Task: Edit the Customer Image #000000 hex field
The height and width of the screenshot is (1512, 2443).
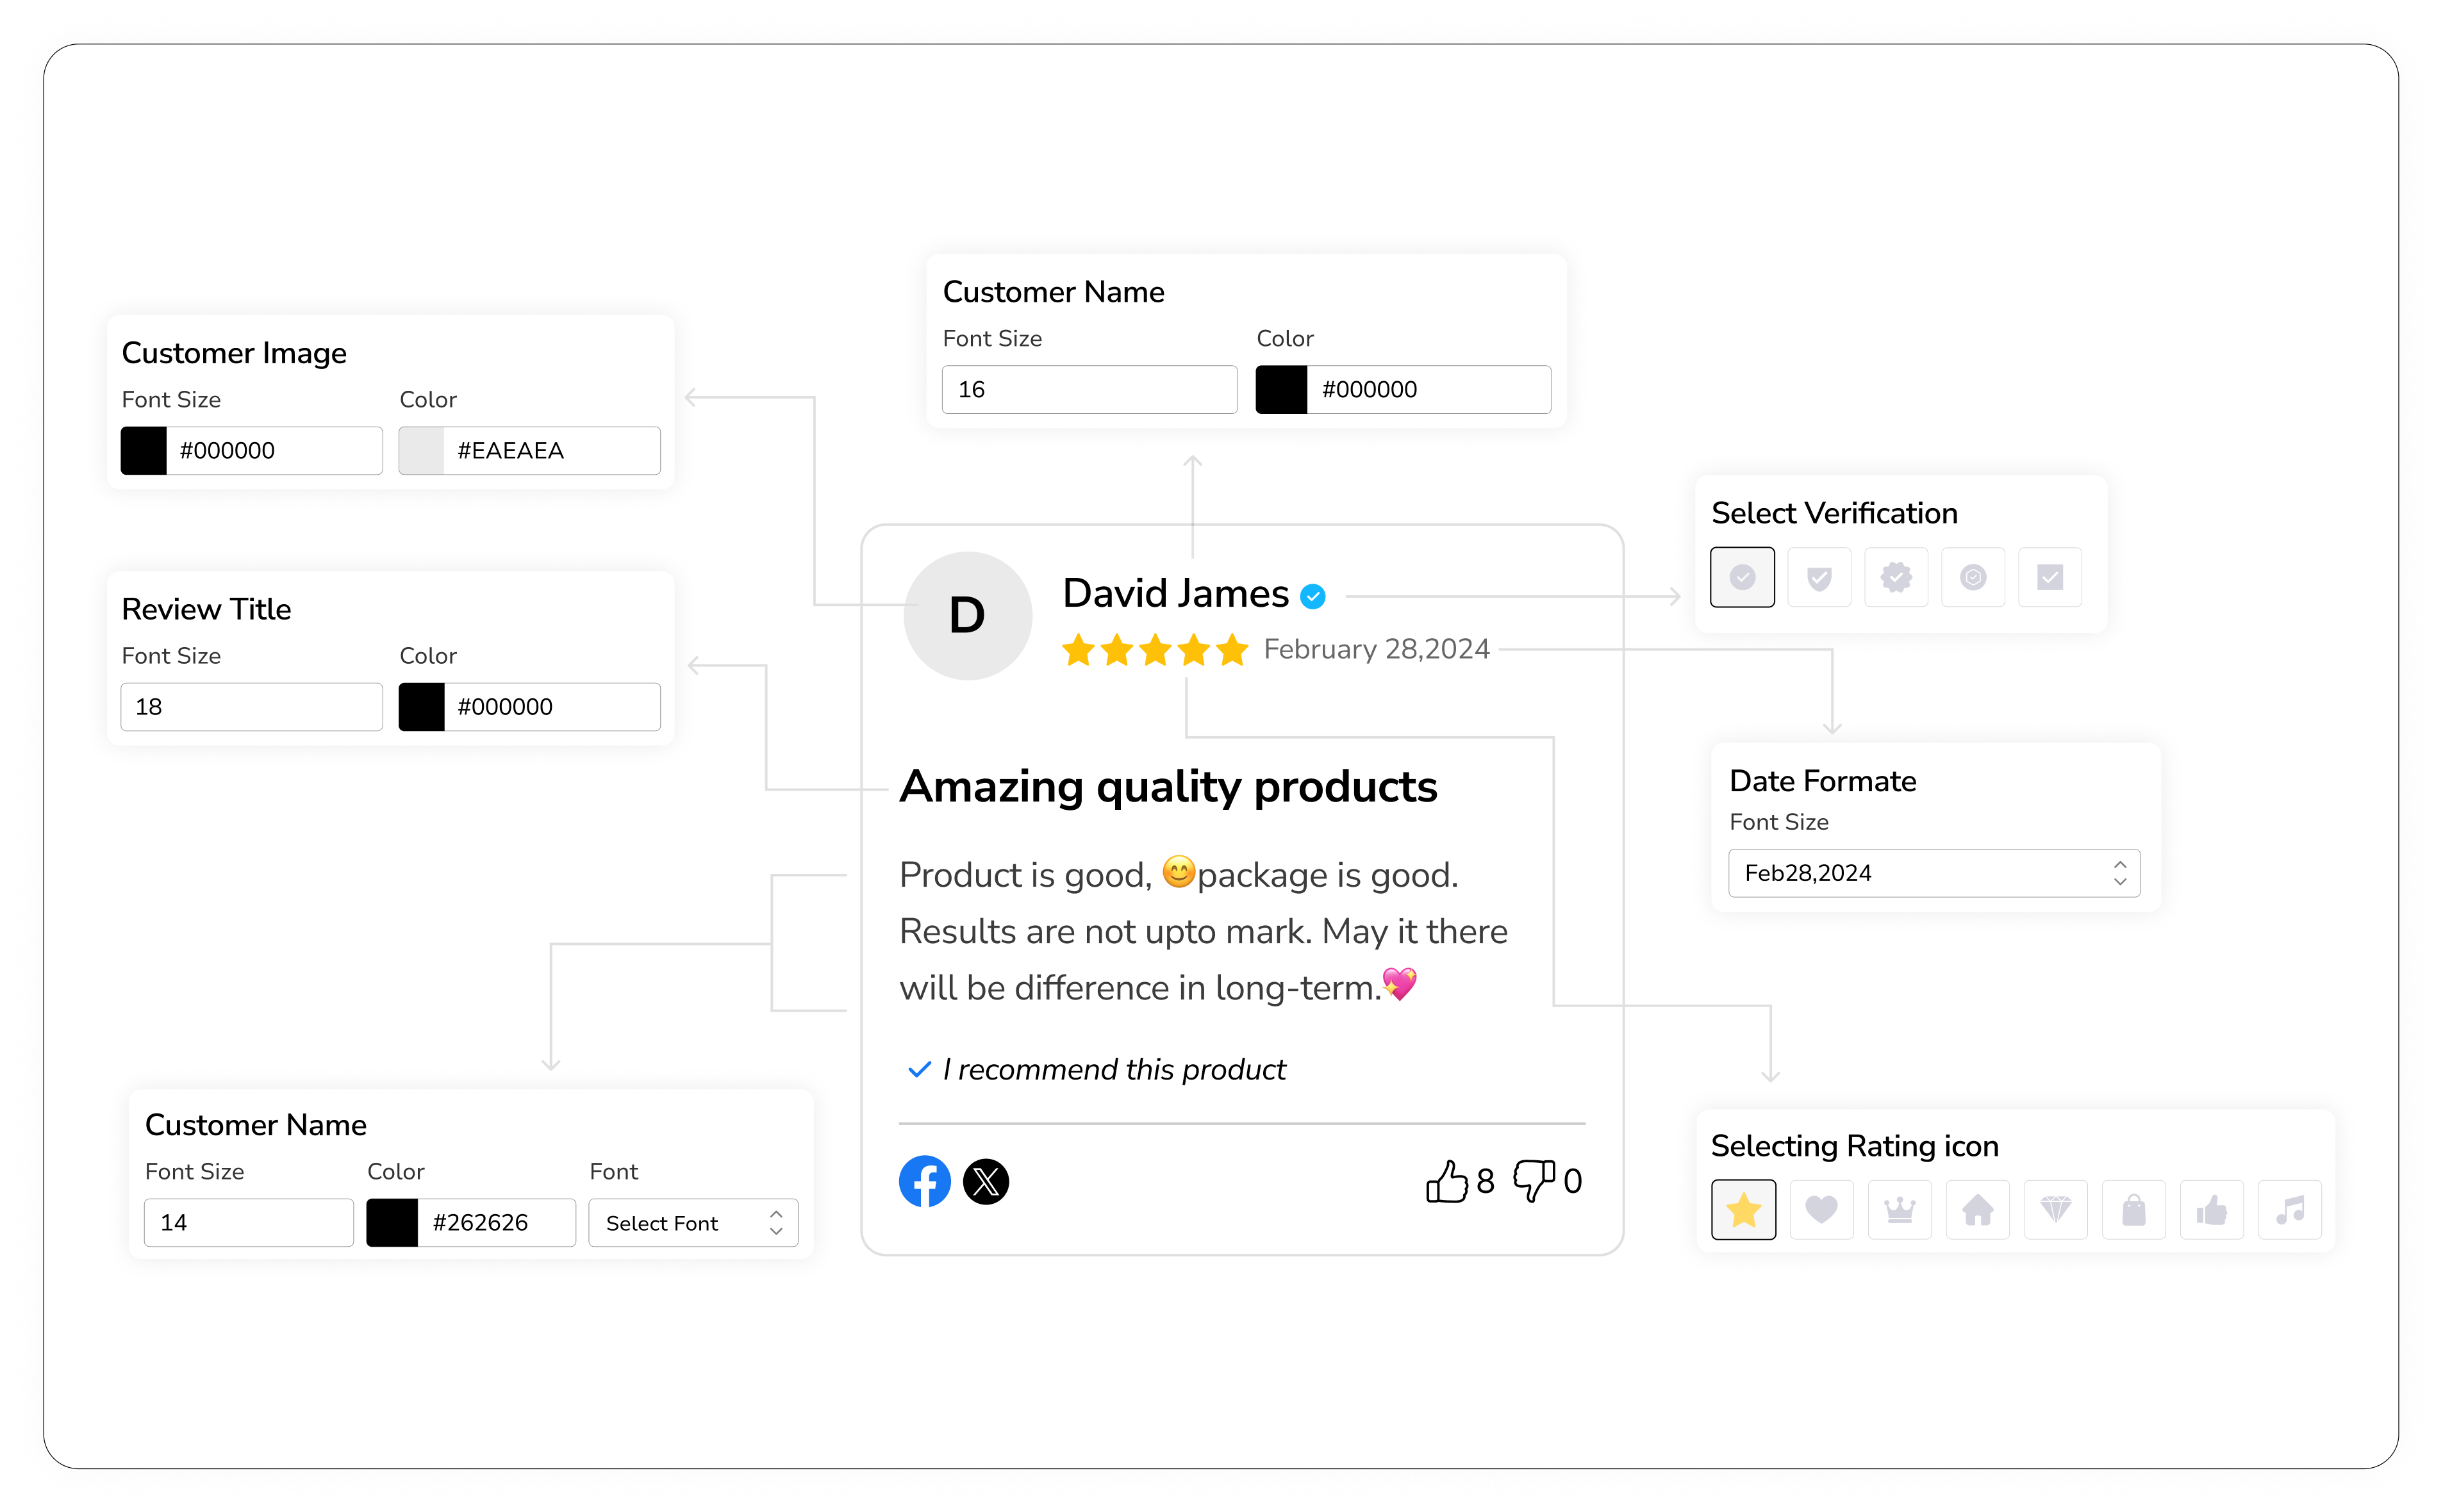Action: [274, 451]
